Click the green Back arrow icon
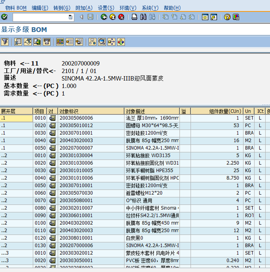 tap(104, 17)
